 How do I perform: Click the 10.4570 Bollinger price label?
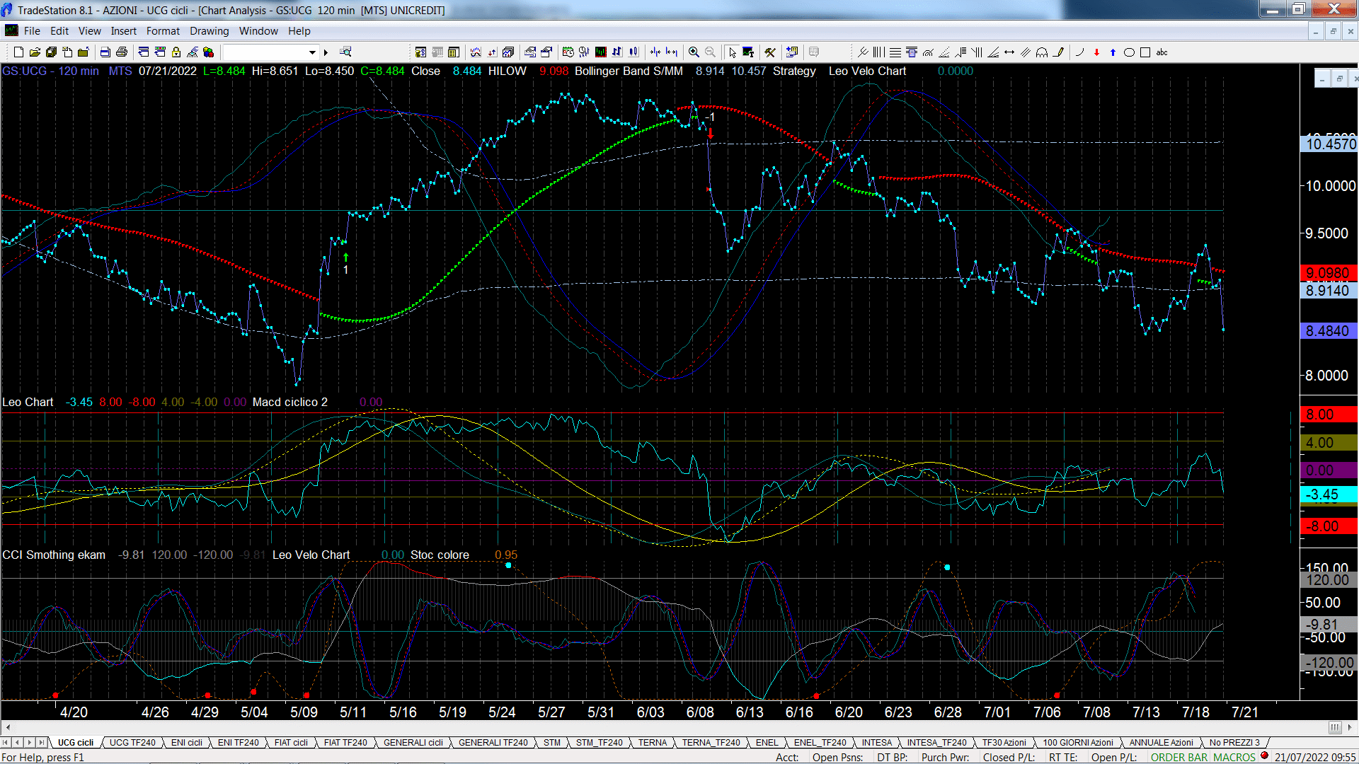pyautogui.click(x=1330, y=144)
